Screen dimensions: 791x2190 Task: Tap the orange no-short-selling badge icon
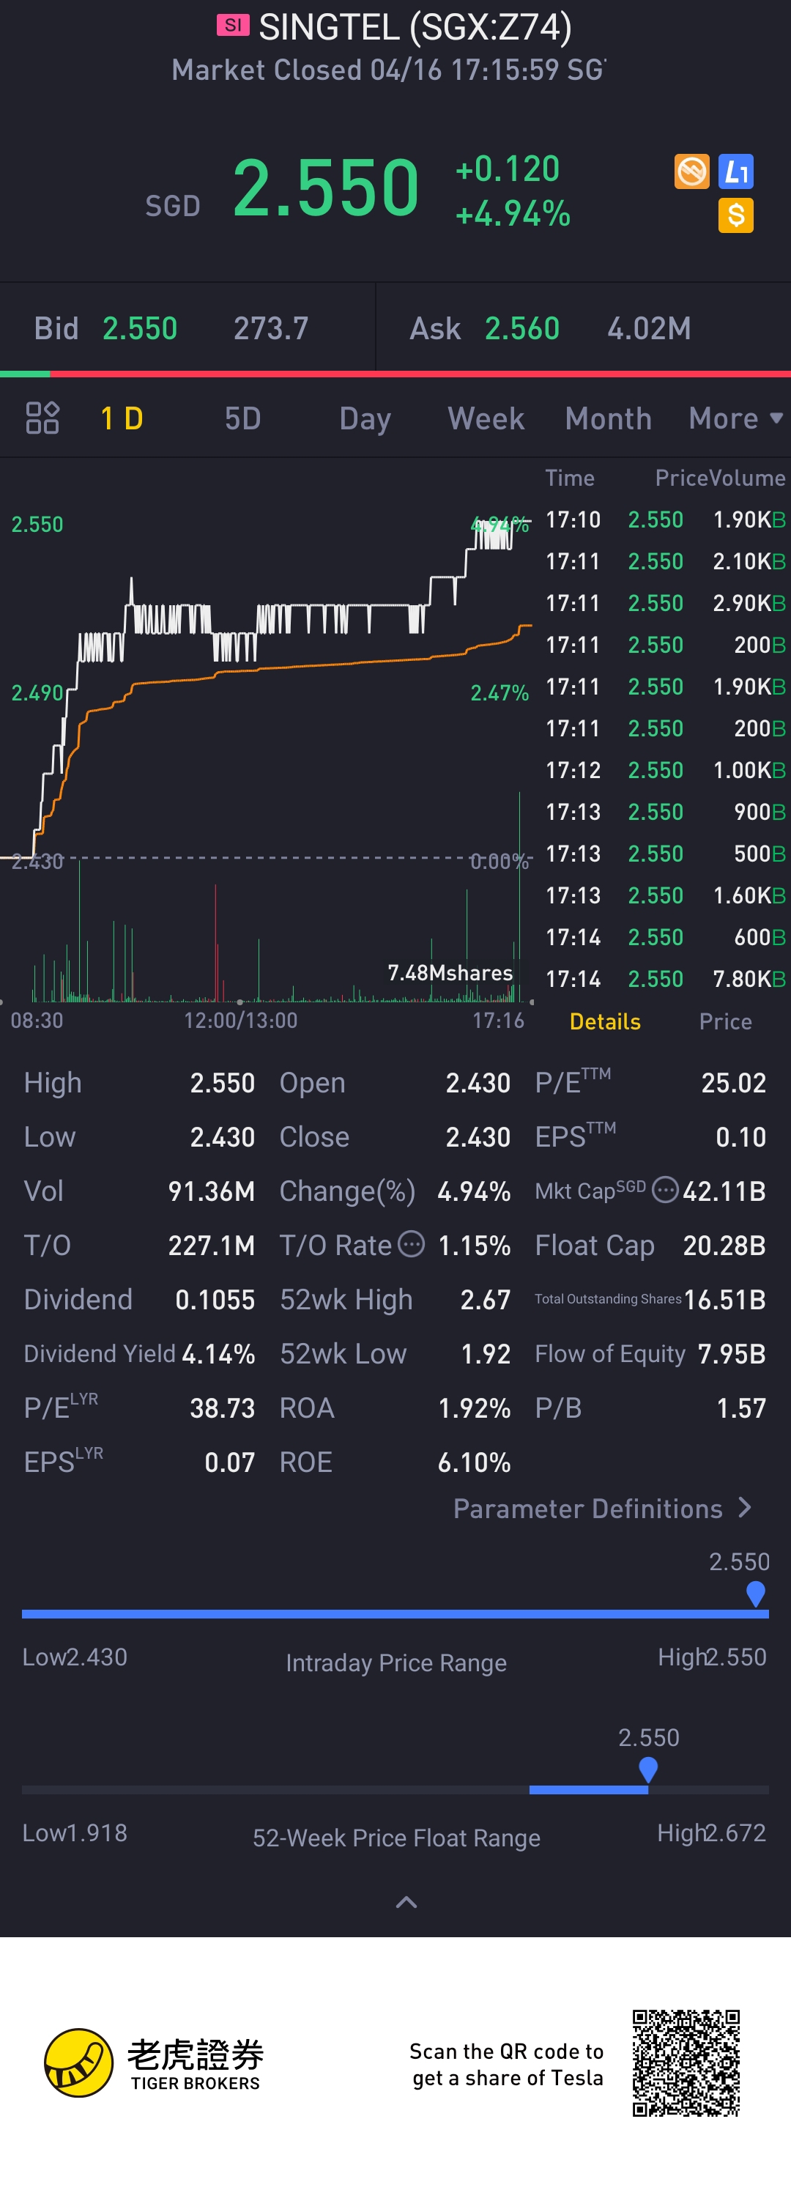pyautogui.click(x=691, y=171)
